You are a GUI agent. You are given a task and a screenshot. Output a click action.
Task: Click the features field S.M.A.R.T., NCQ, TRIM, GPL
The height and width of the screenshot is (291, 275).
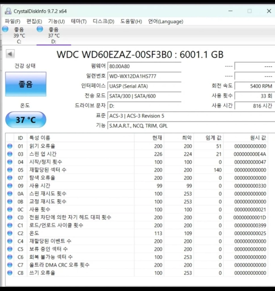[191, 126]
